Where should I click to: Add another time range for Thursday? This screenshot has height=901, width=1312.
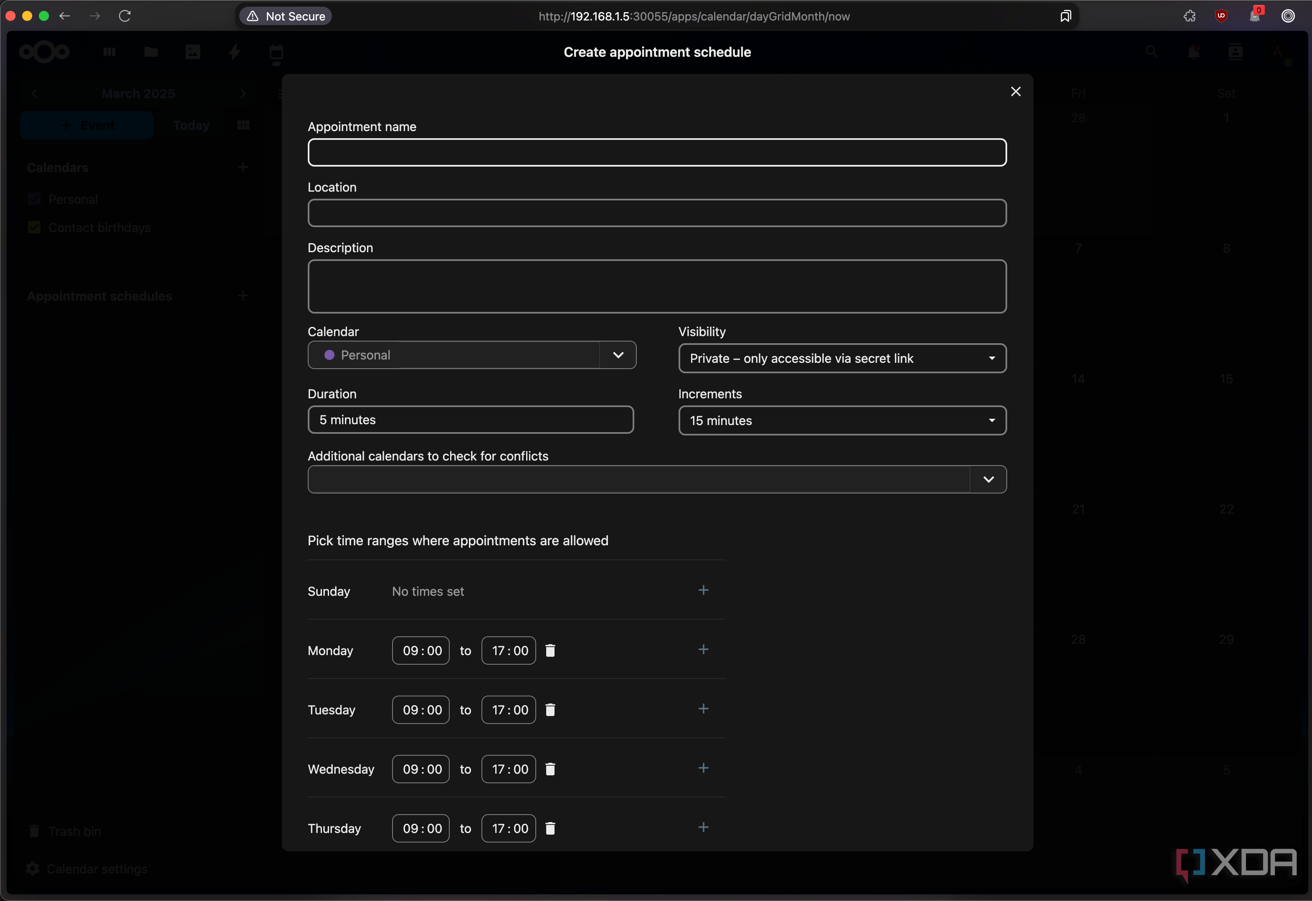coord(703,828)
